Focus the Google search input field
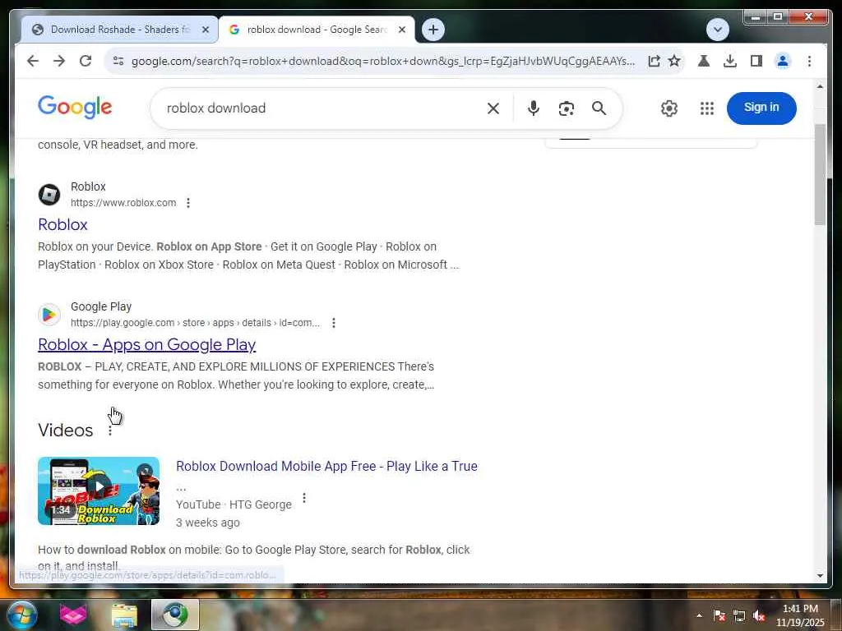 pyautogui.click(x=322, y=108)
